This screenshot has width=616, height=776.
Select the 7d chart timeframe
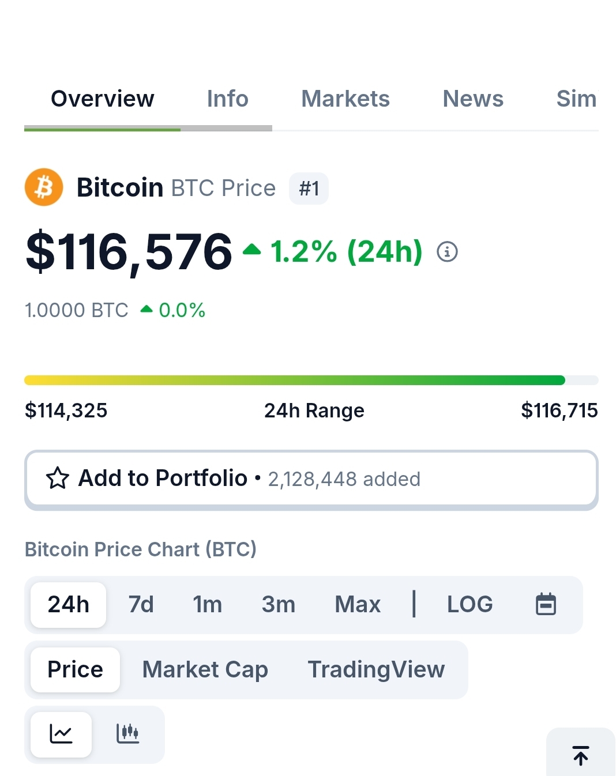(141, 605)
